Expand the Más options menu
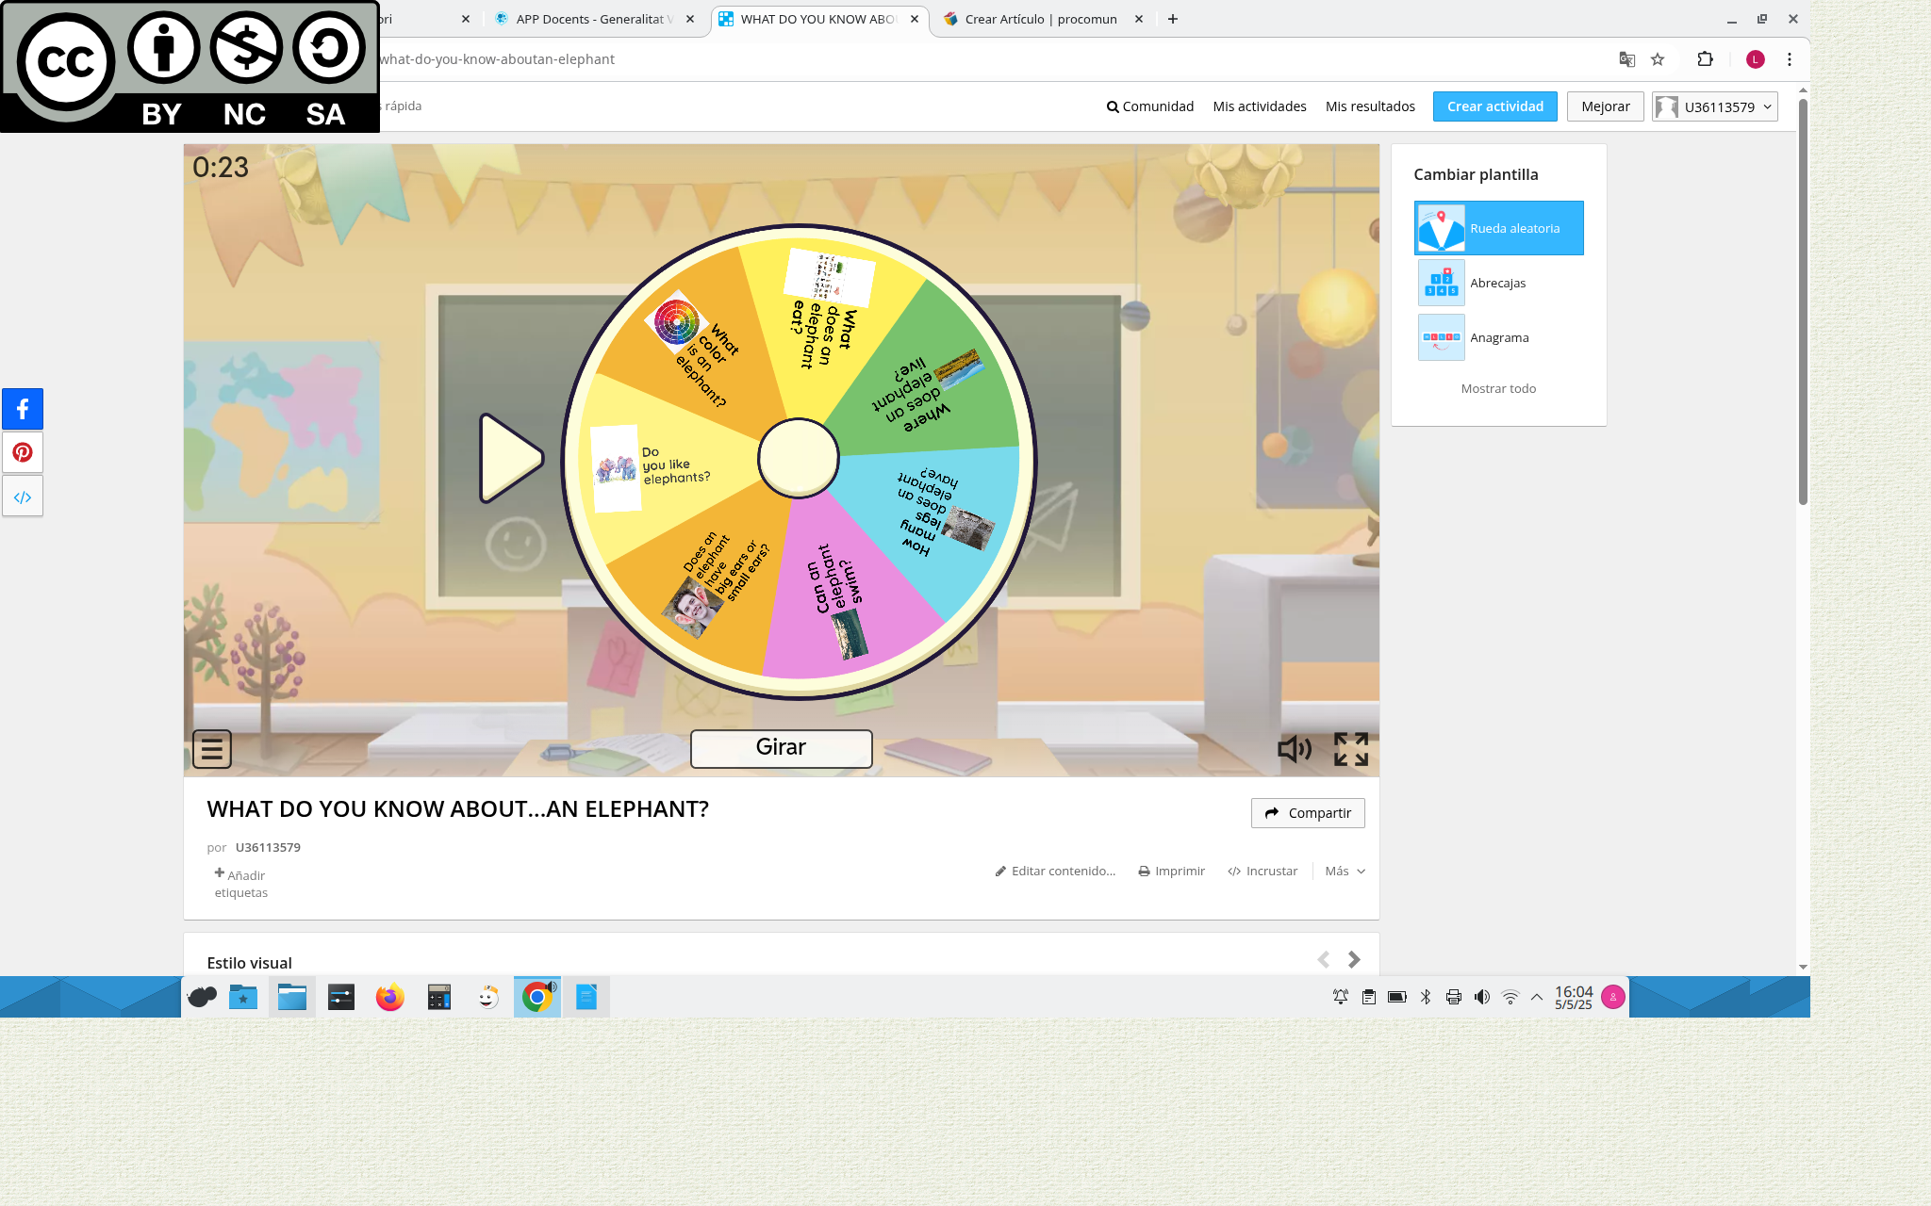 1345,871
